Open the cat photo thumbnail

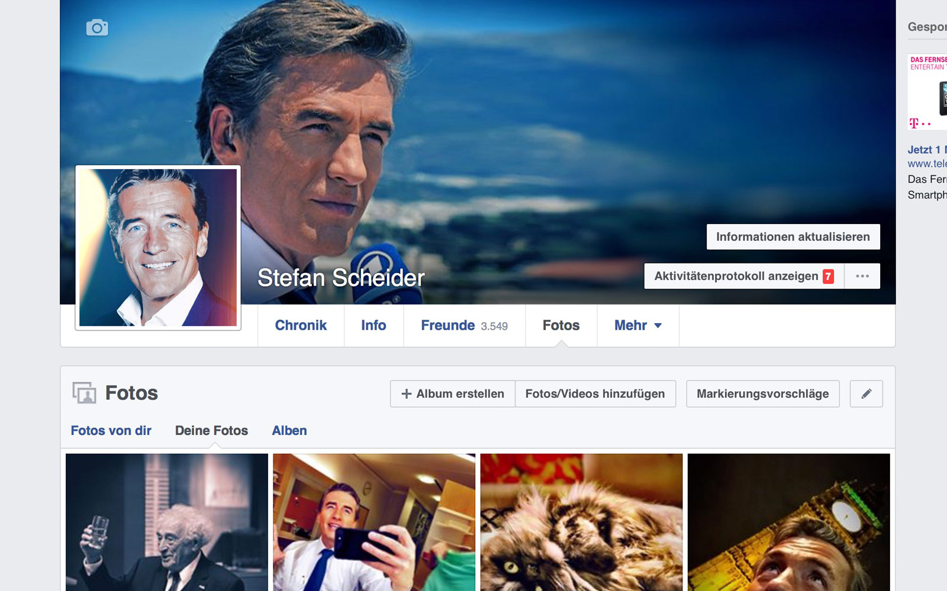[581, 522]
